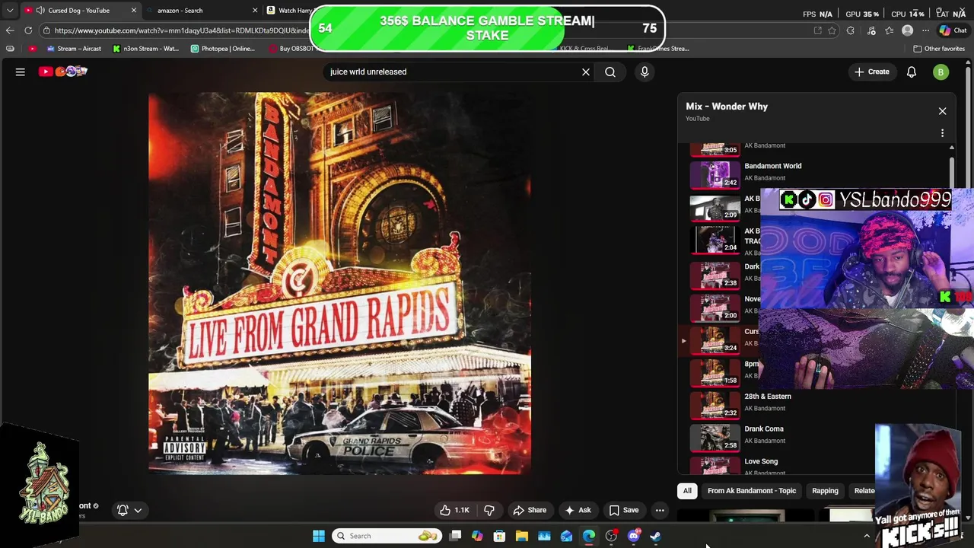974x548 pixels.
Task: Open the Windows Start menu
Action: (319, 536)
